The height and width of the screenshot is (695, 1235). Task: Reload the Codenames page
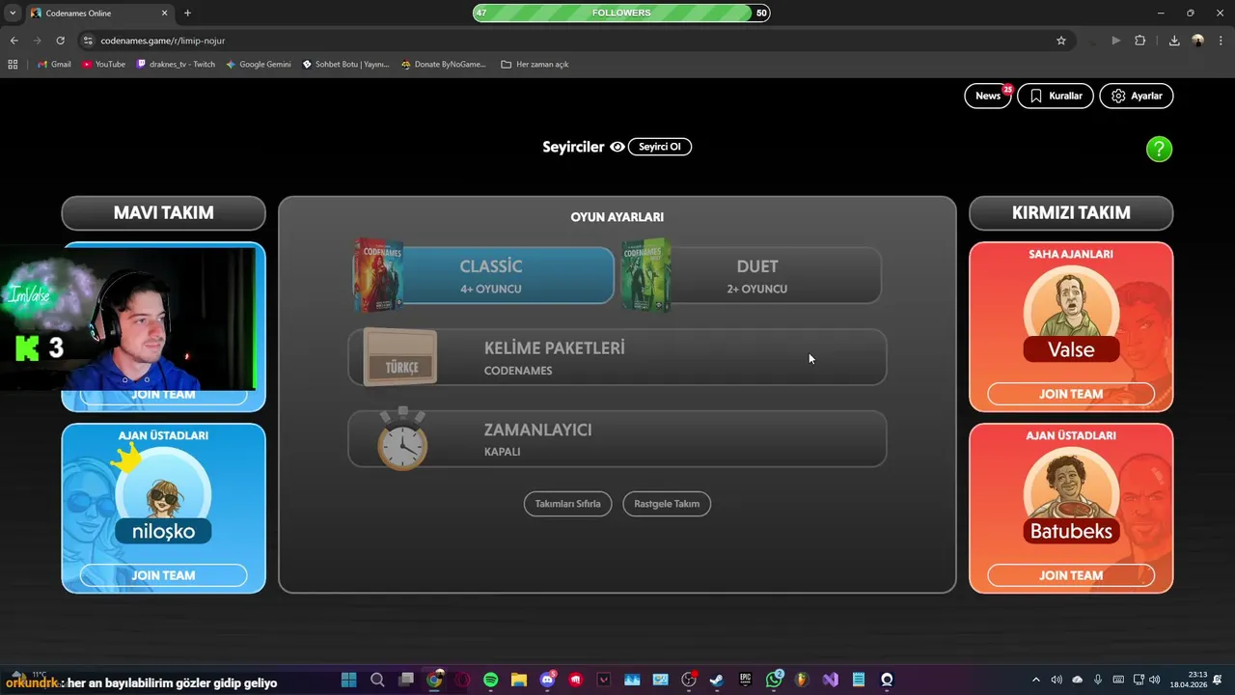click(x=61, y=41)
